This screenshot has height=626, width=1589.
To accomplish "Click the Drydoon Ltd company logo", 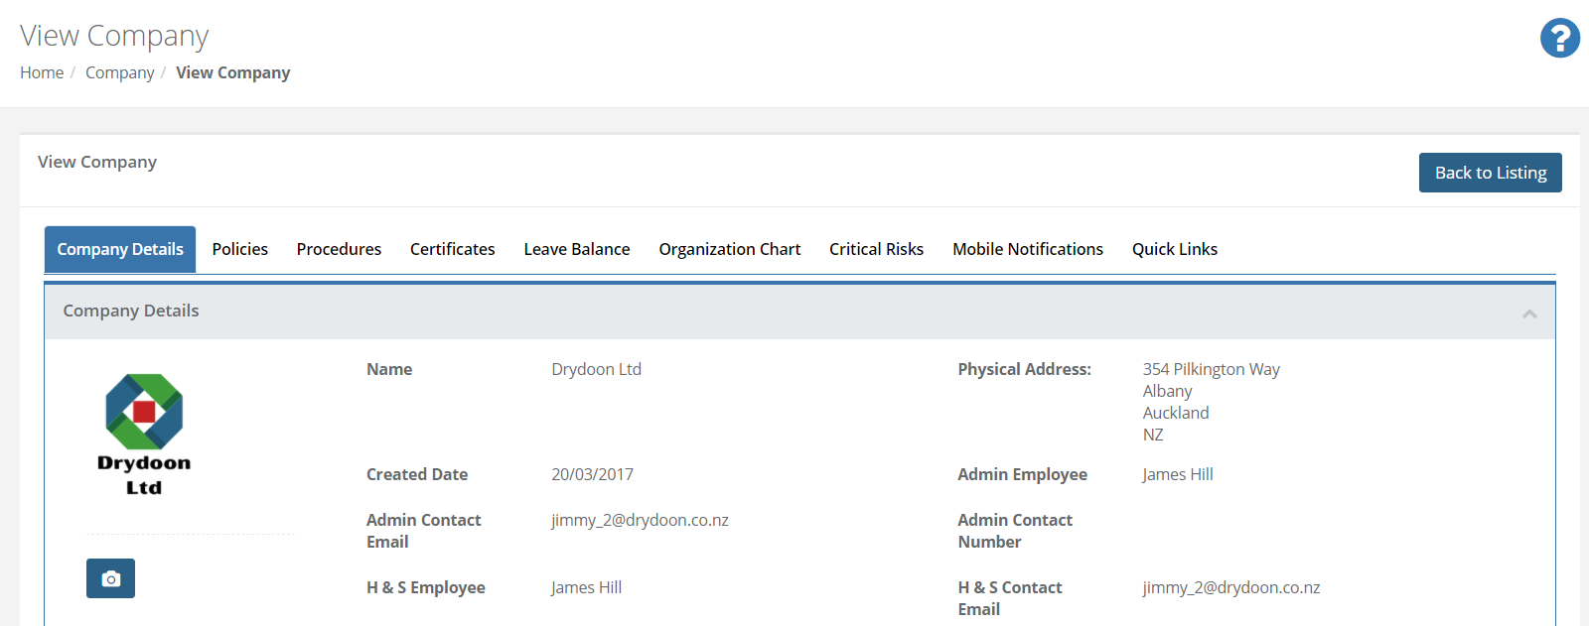I will click(x=144, y=435).
